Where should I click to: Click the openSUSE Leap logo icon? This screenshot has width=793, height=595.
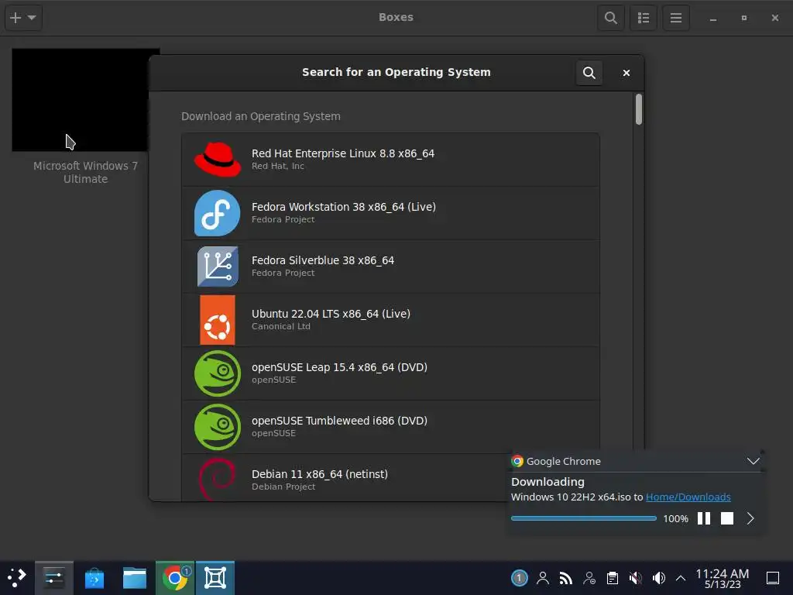tap(218, 373)
